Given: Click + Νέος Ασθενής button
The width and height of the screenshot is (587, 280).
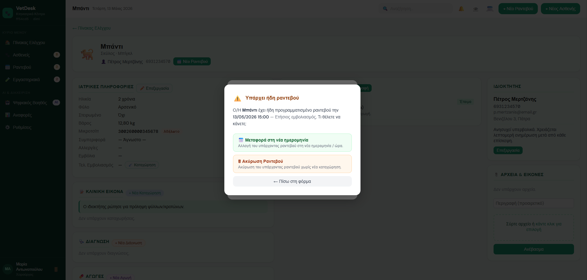Looking at the screenshot, I should (560, 9).
